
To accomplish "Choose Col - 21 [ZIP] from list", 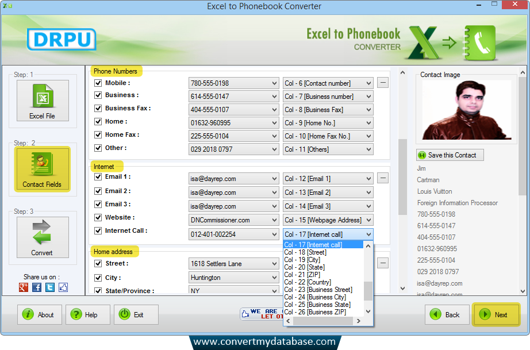I will (x=324, y=274).
